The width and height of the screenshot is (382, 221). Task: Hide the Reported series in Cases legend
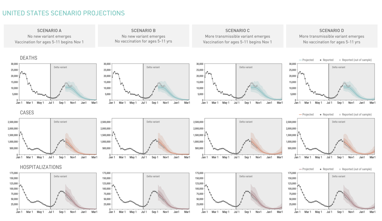pyautogui.click(x=327, y=114)
